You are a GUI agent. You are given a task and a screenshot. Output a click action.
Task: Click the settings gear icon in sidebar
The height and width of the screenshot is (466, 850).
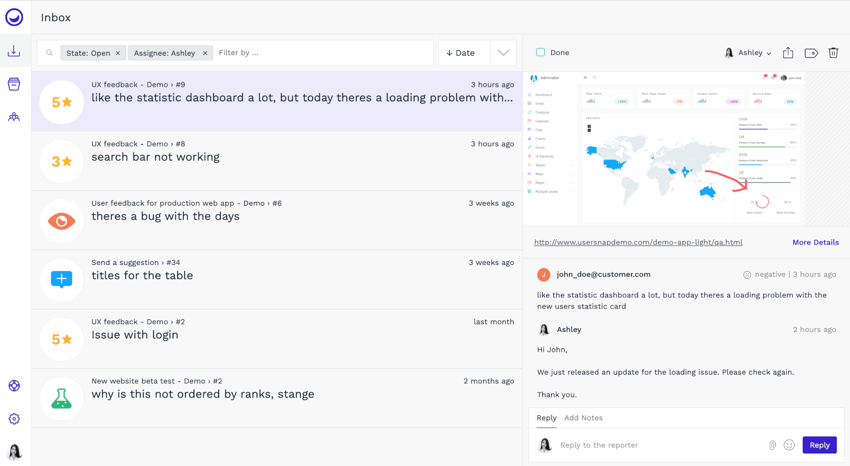point(15,418)
